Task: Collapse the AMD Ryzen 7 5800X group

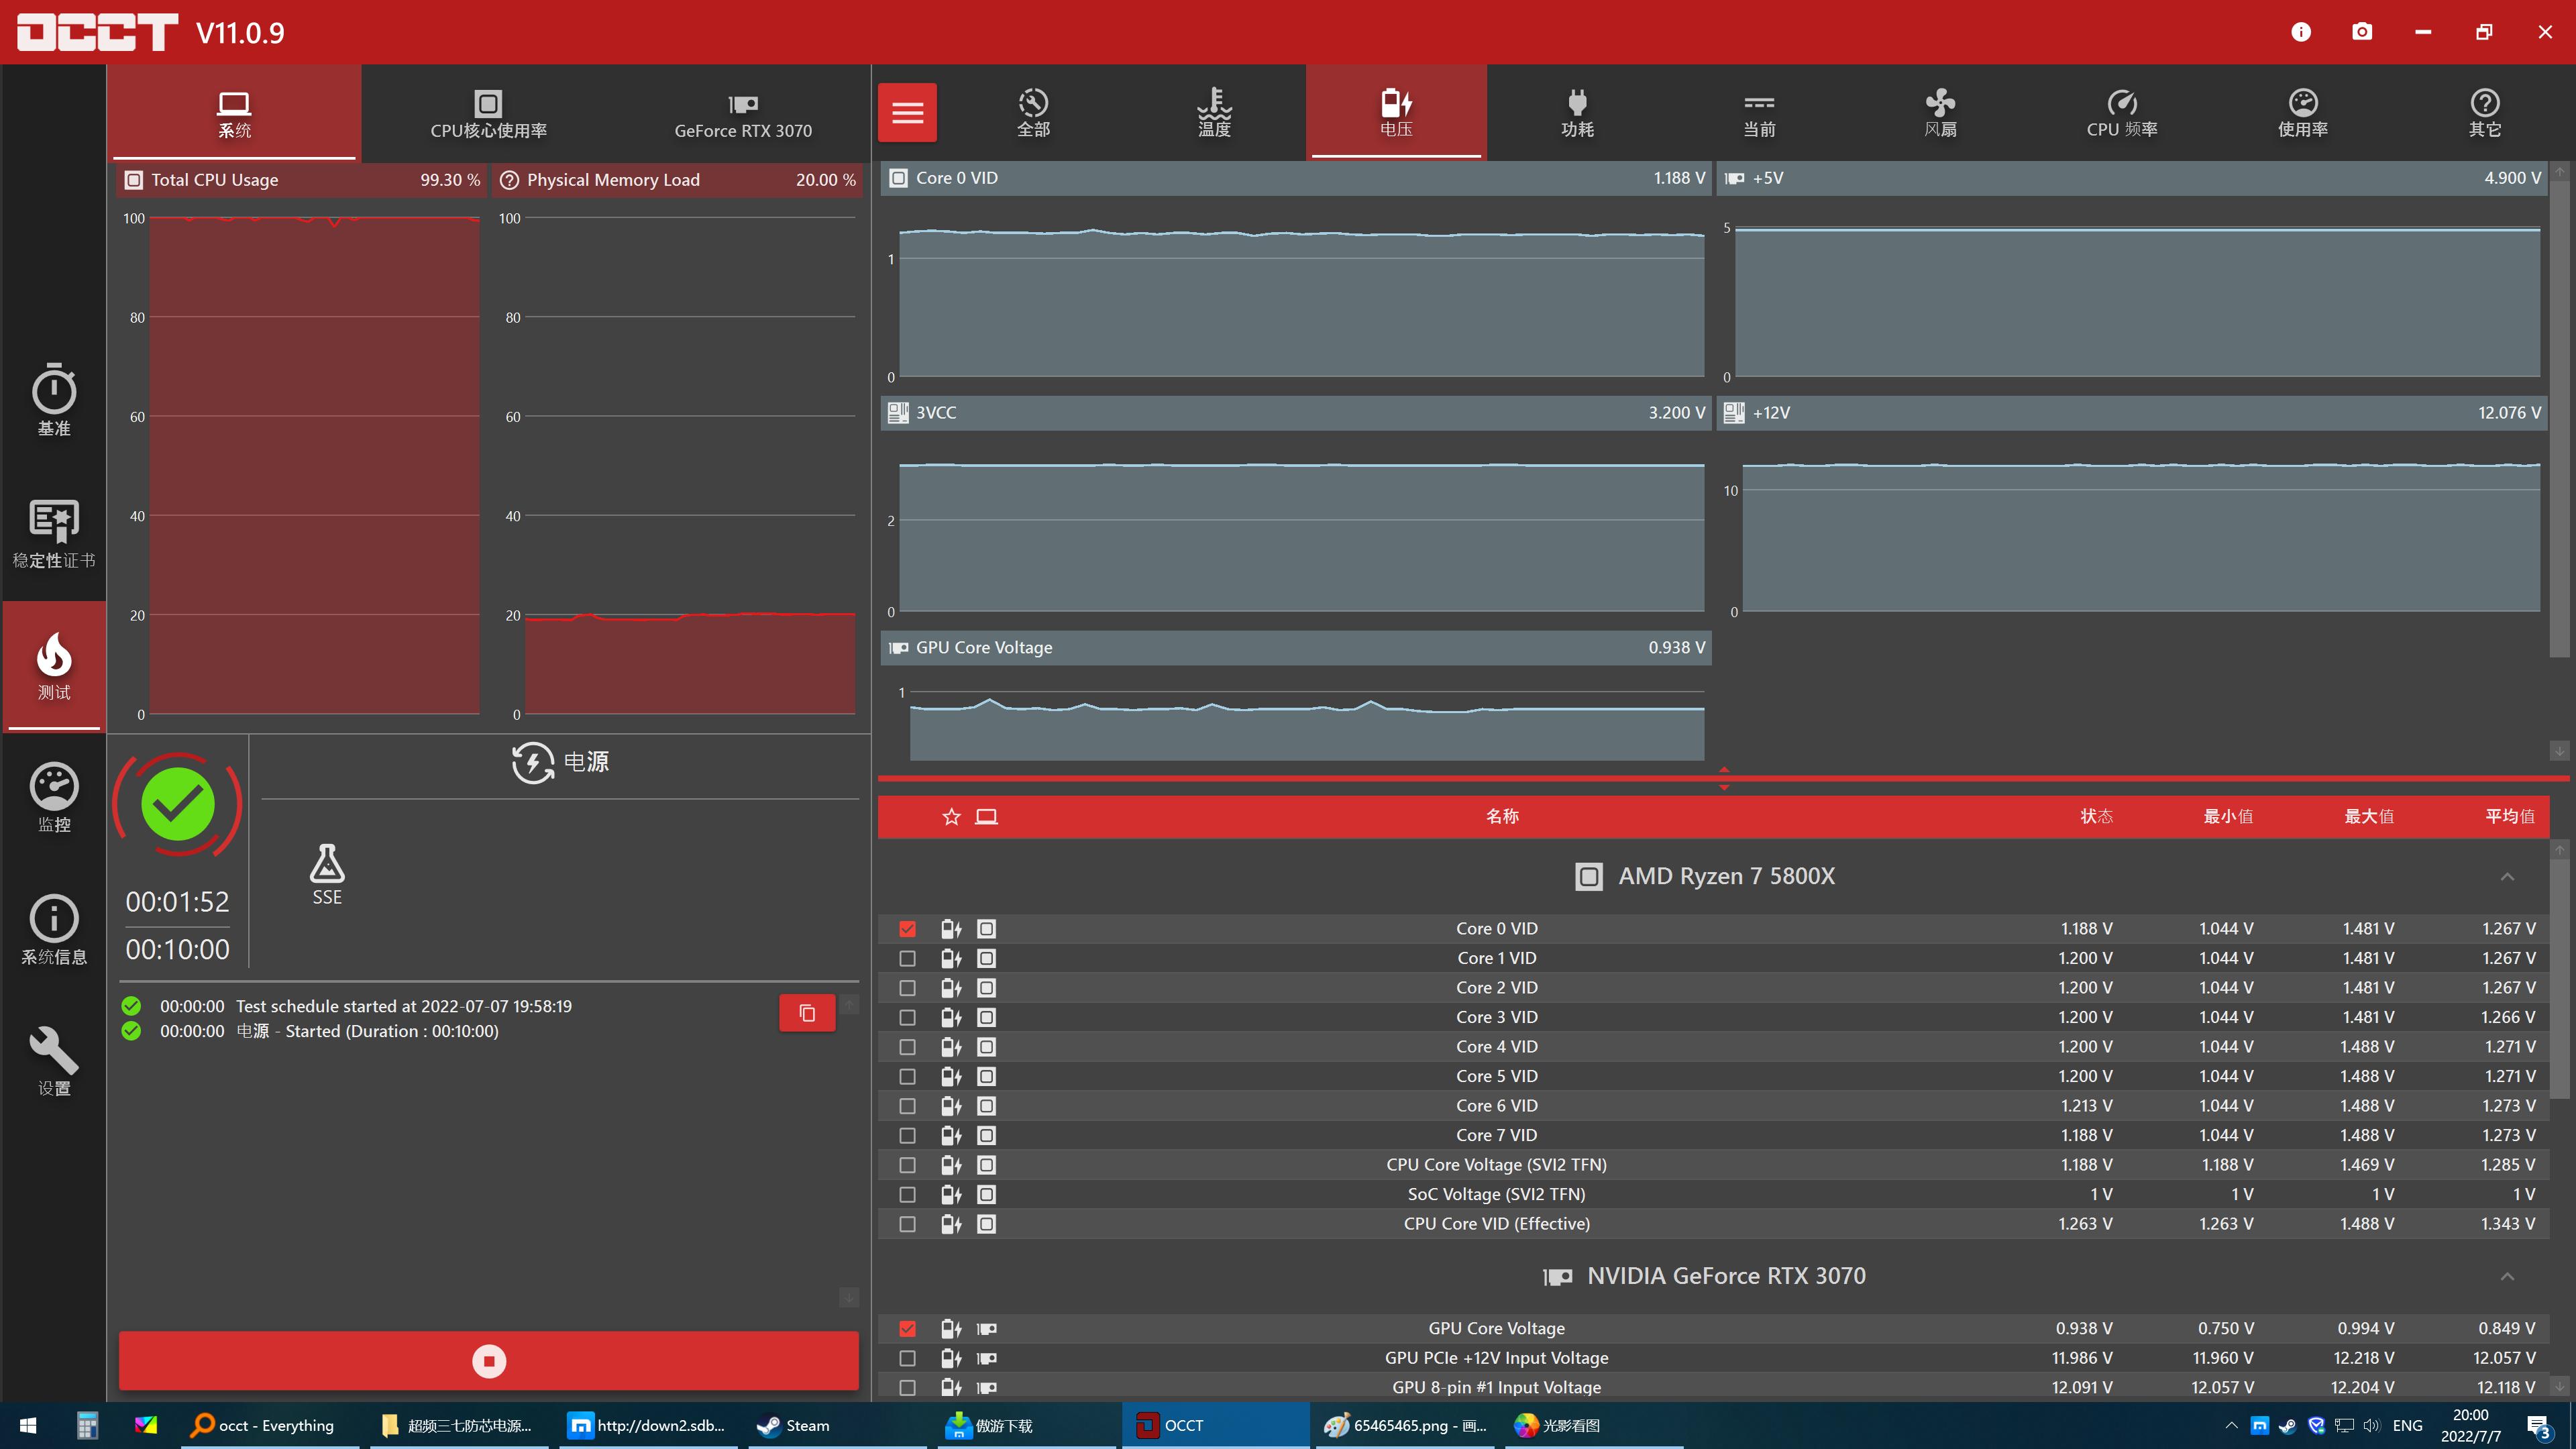Action: coord(2507,877)
